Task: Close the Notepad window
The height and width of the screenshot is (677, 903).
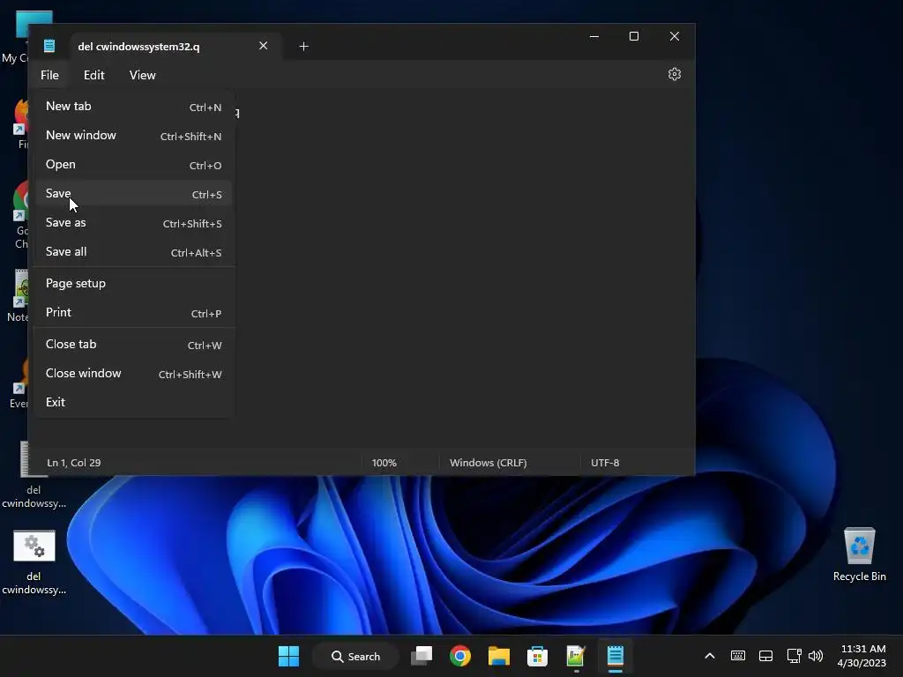Action: click(x=675, y=36)
